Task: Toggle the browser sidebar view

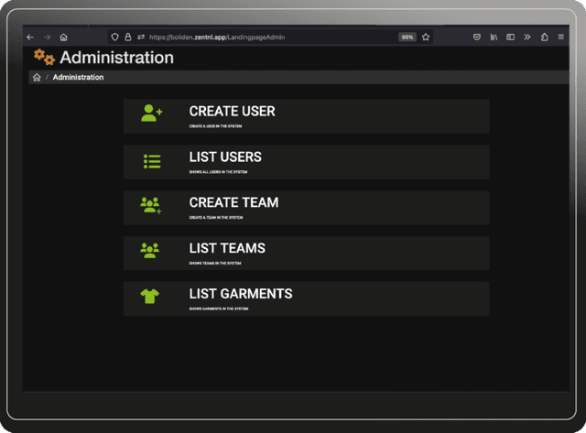Action: pyautogui.click(x=511, y=38)
